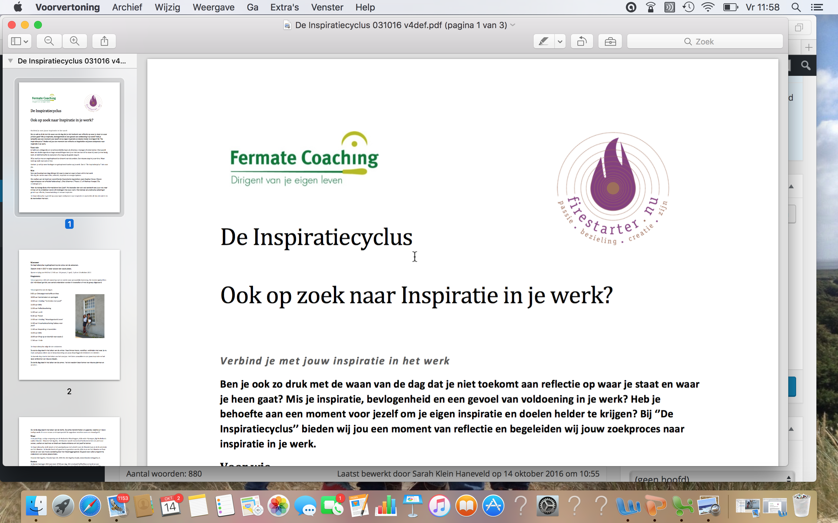
Task: Open Reminders from the Dock
Action: pyautogui.click(x=224, y=506)
